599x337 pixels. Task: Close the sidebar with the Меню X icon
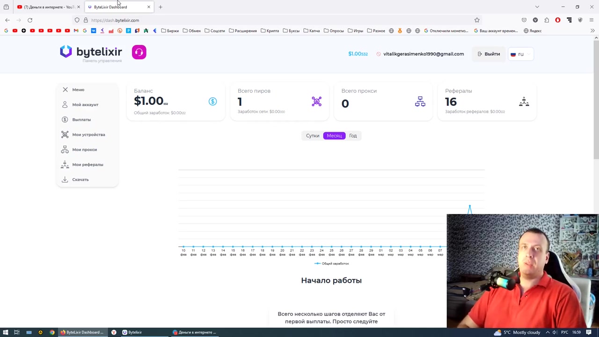65,89
